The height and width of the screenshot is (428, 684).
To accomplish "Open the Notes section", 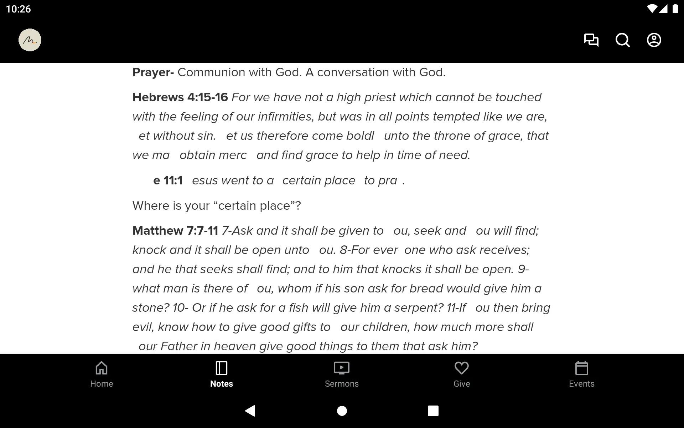I will pyautogui.click(x=221, y=373).
